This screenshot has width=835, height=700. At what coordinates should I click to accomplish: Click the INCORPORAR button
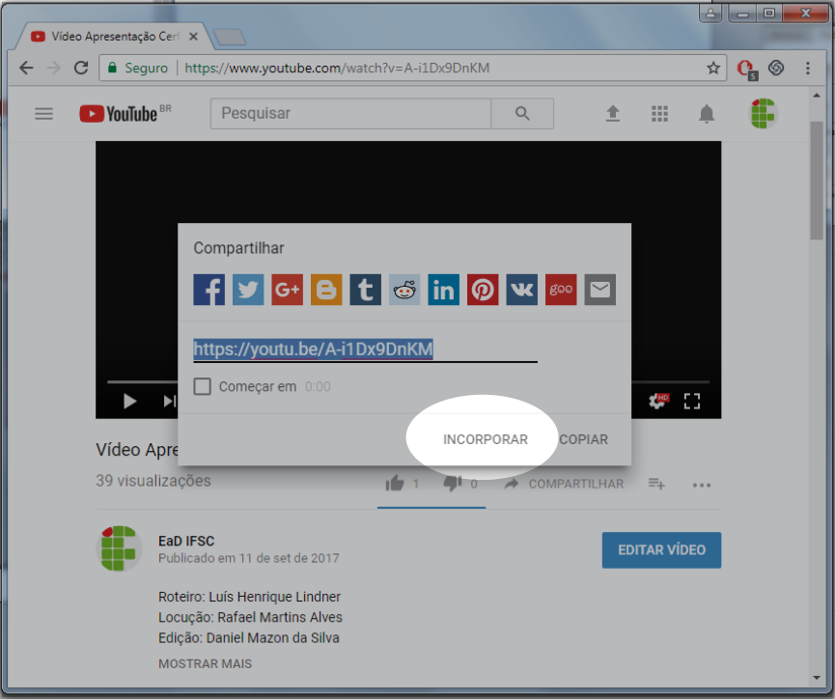pos(485,439)
